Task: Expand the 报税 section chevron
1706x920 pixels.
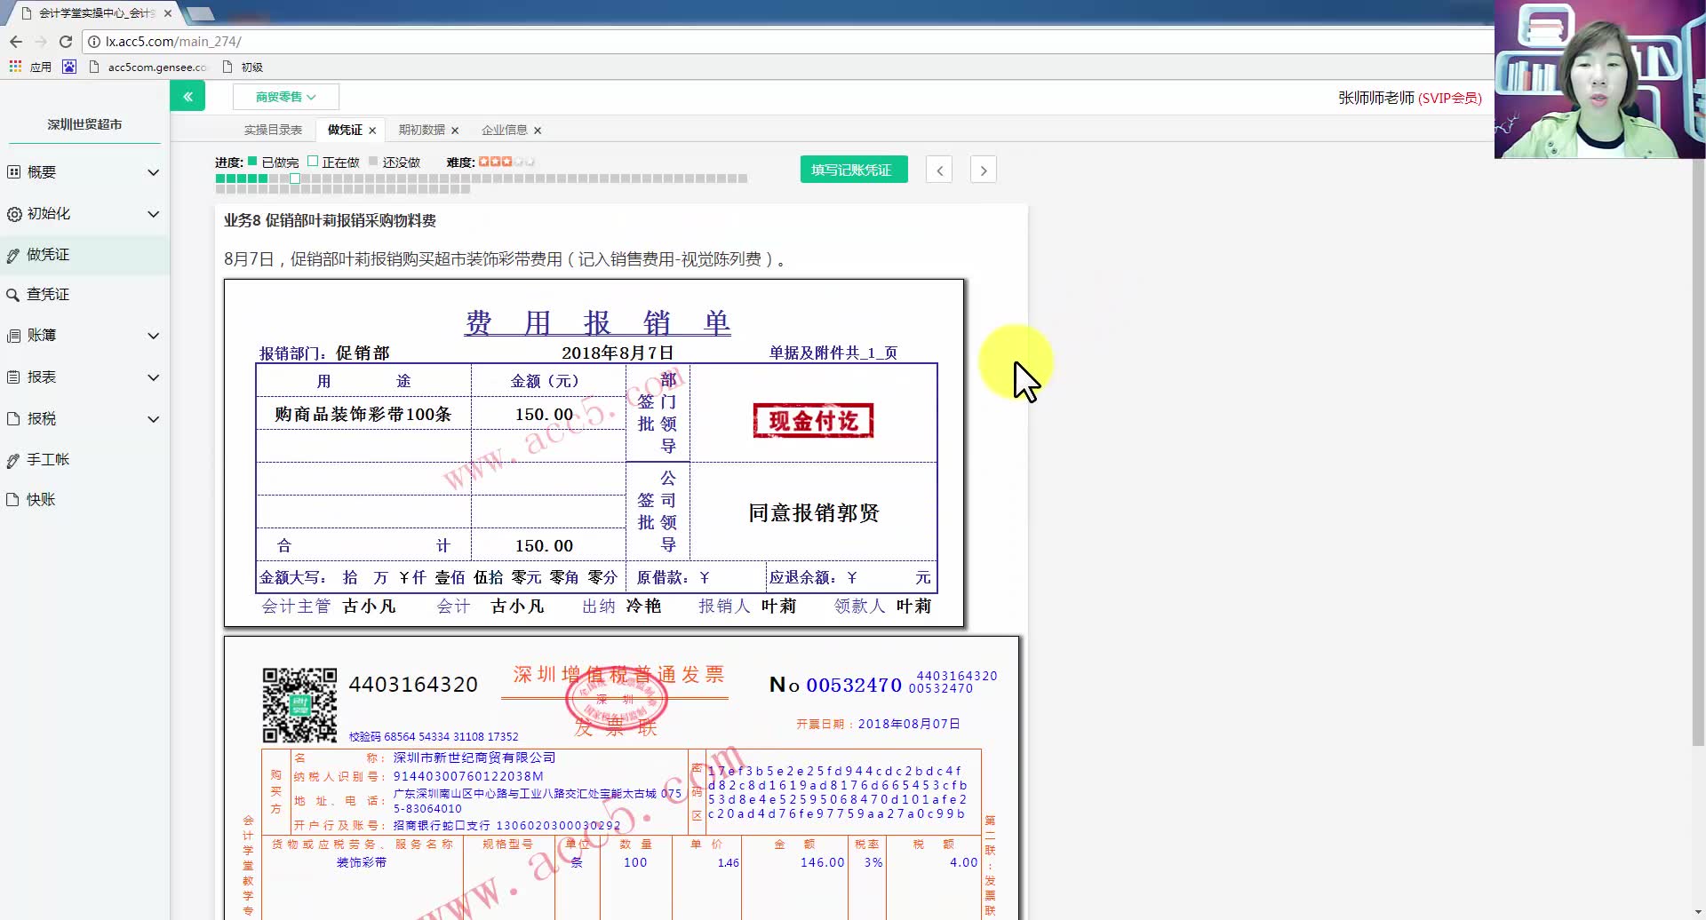Action: point(154,418)
